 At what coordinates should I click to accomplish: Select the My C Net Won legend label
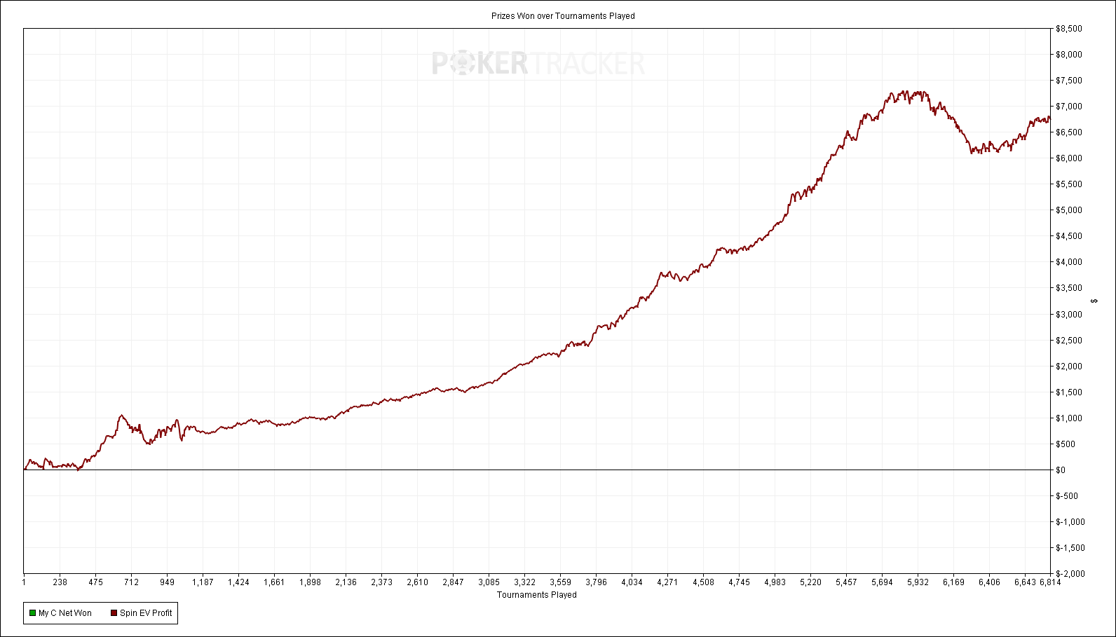(65, 613)
